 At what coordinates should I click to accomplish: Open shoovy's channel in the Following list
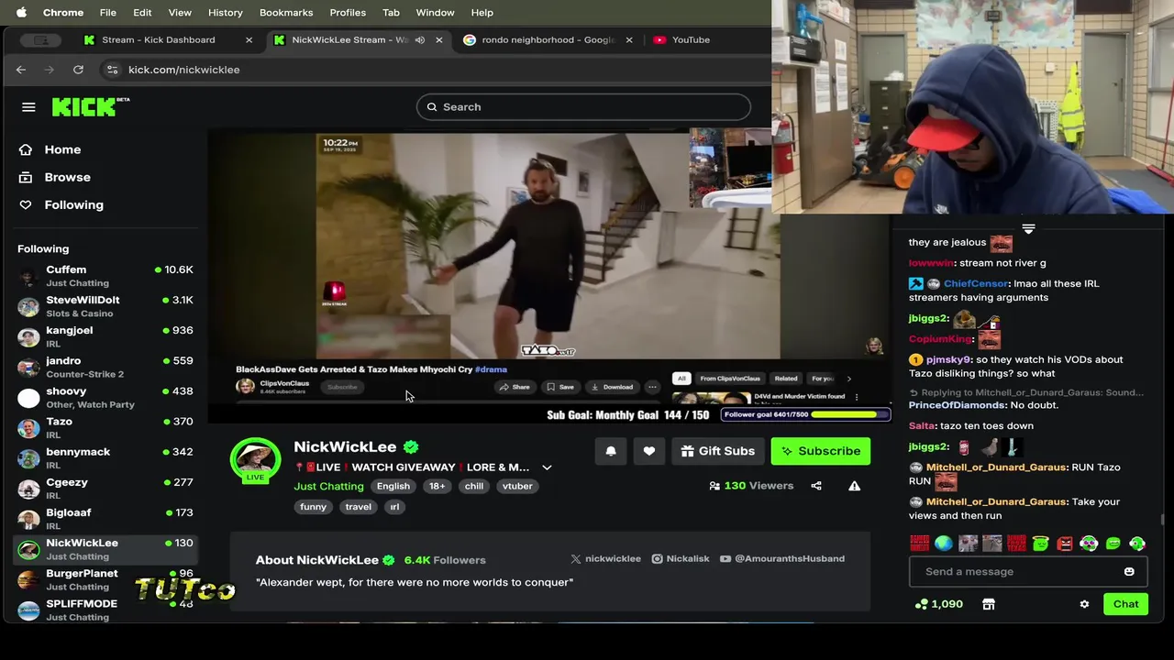(105, 397)
